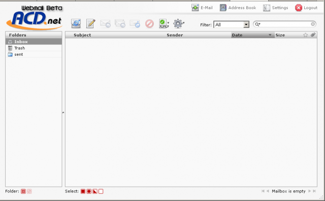
Task: Click the reply to sender envelope icon
Action: click(105, 24)
